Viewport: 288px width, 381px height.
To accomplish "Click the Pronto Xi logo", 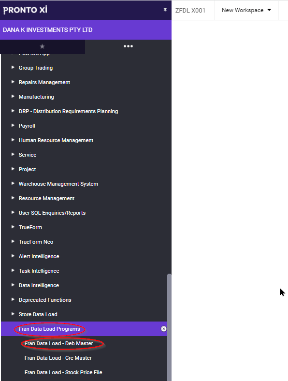I will (25, 10).
